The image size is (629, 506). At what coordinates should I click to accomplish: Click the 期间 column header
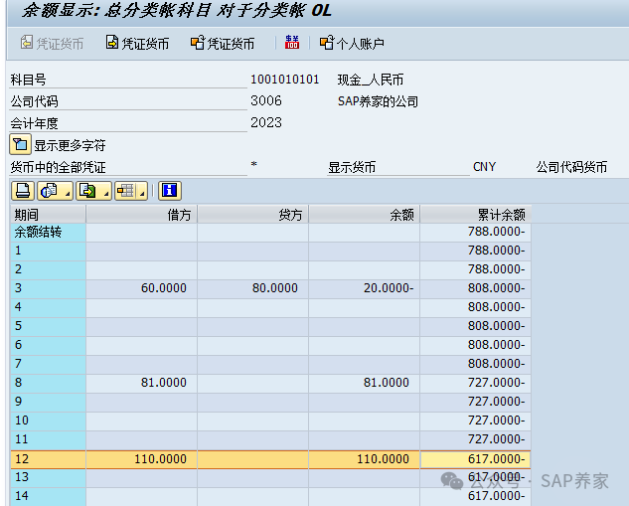48,215
